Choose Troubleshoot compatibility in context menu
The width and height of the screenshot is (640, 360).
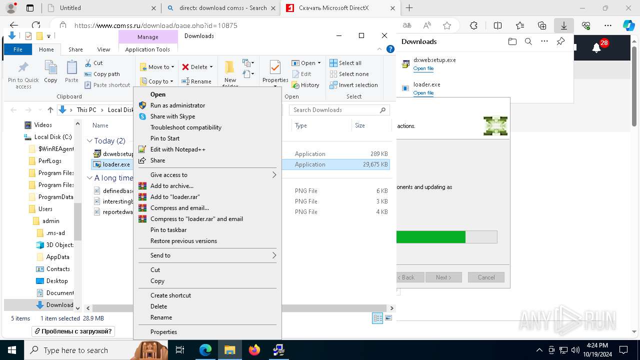[207, 127]
